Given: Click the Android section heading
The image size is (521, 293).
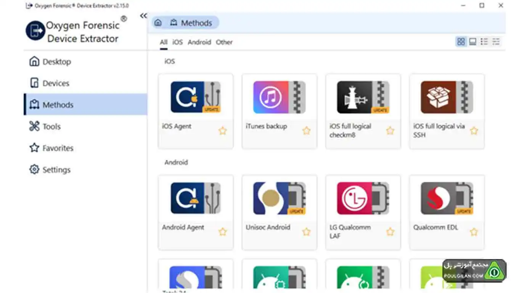Looking at the screenshot, I should (x=176, y=162).
